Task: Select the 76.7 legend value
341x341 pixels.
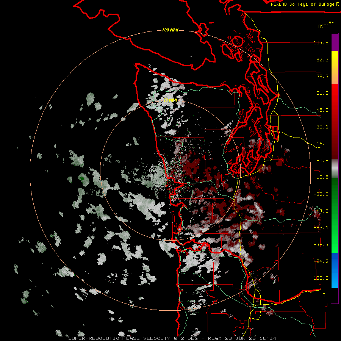Action: point(322,76)
